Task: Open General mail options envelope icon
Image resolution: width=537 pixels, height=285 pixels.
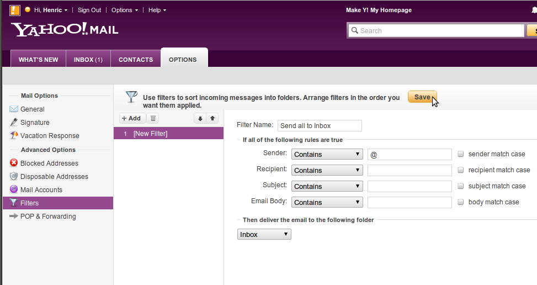Action: (14, 109)
